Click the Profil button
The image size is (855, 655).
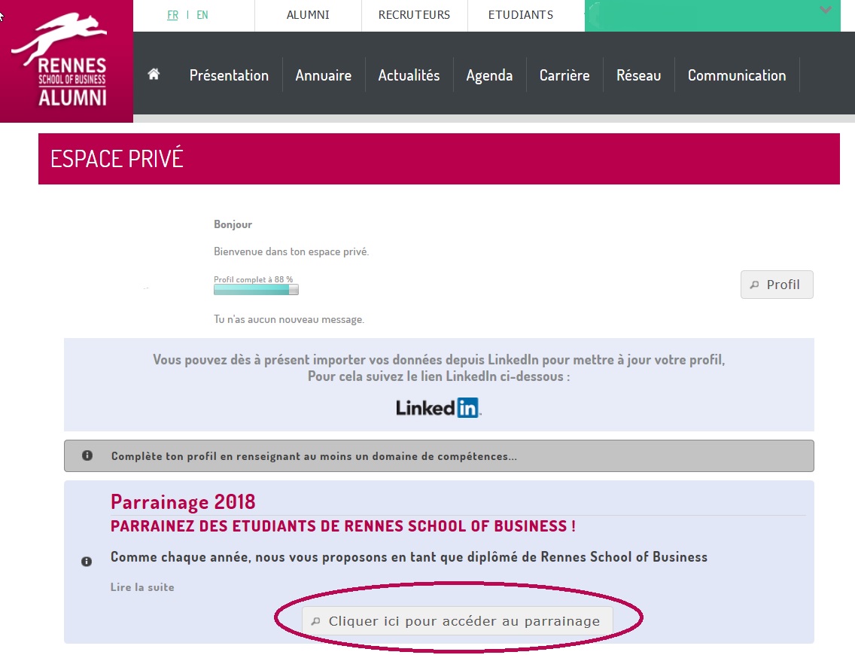(777, 285)
